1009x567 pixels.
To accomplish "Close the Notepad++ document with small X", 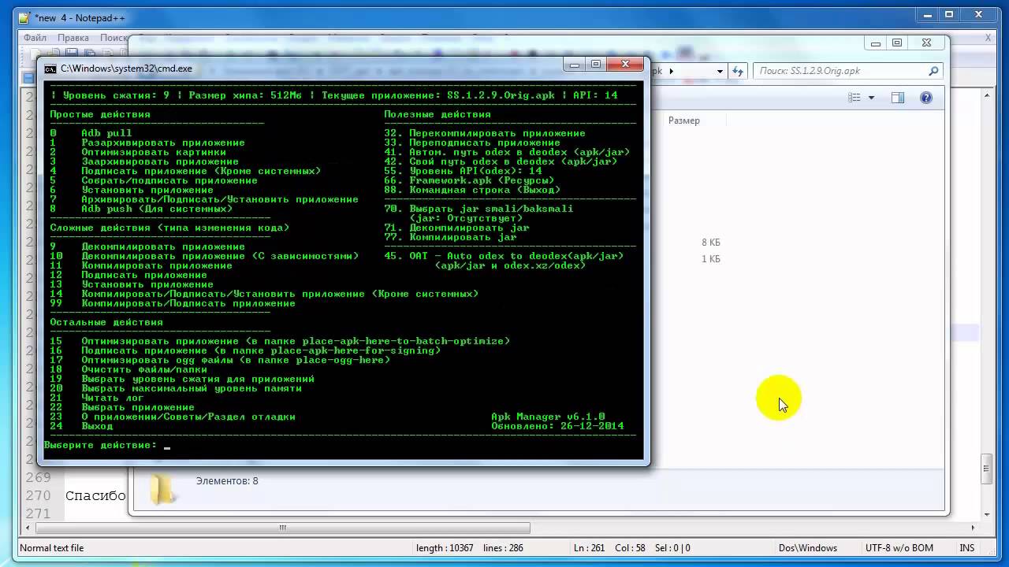I will (x=989, y=37).
